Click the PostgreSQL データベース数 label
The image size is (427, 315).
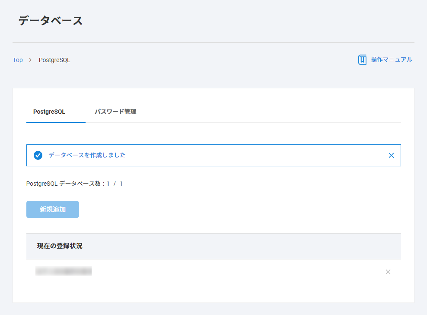coord(64,184)
